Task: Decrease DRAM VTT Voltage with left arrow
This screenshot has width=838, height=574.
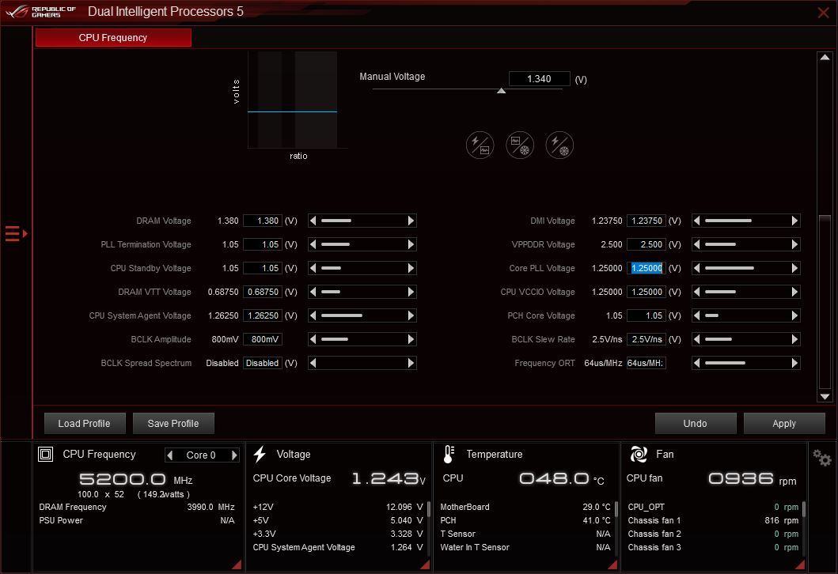Action: pyautogui.click(x=313, y=292)
